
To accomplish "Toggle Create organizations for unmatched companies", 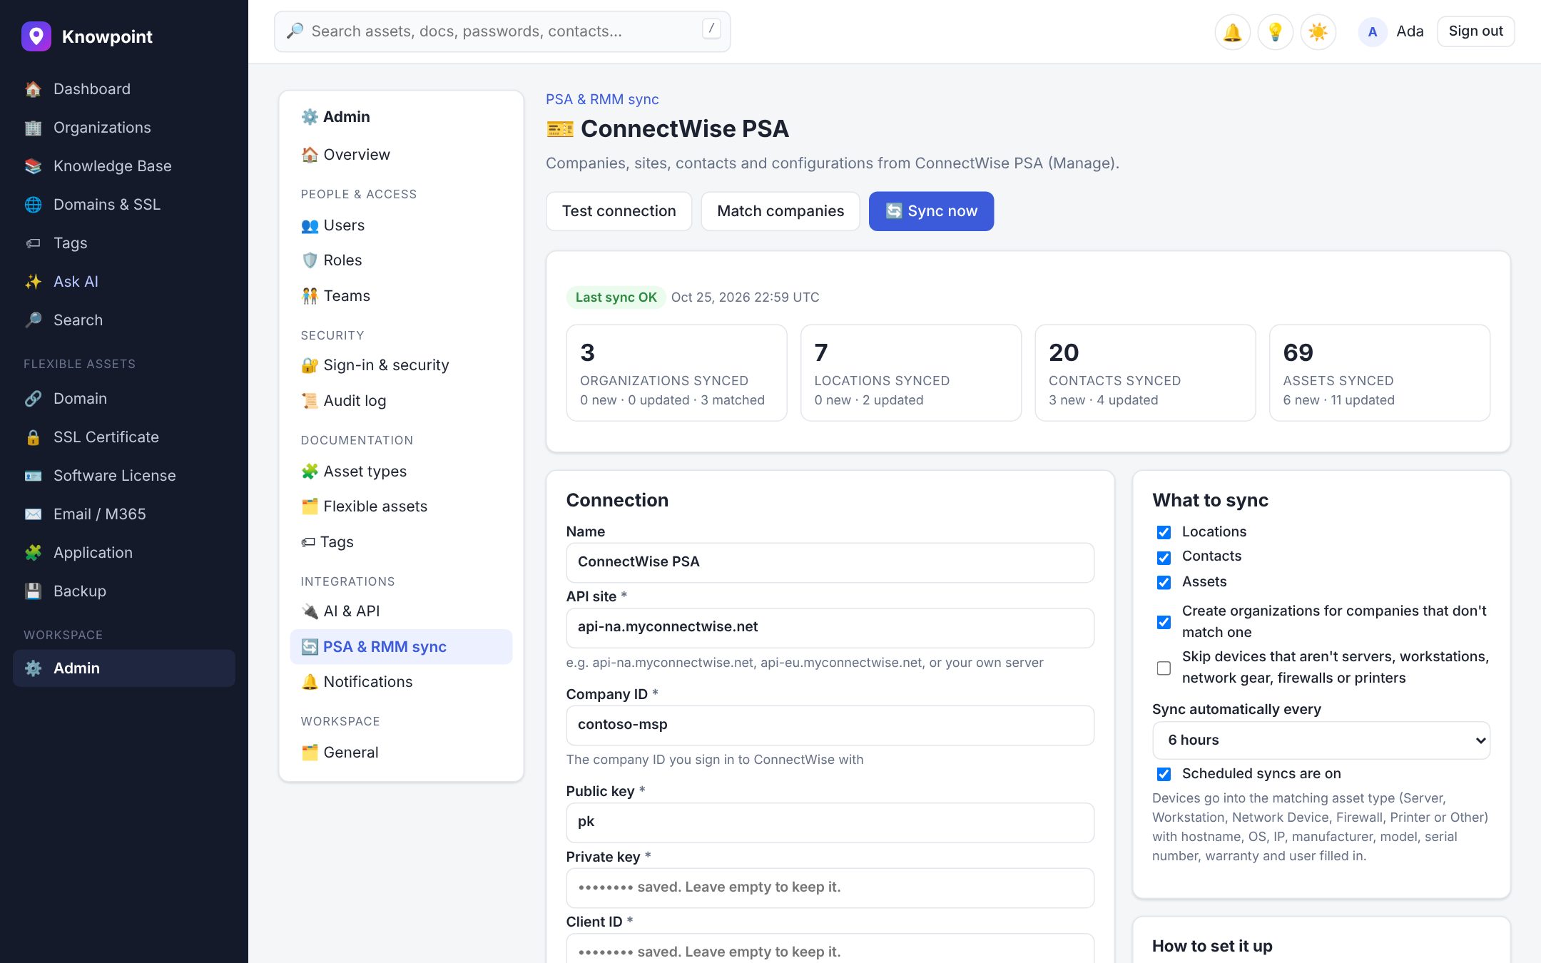I will coord(1164,622).
